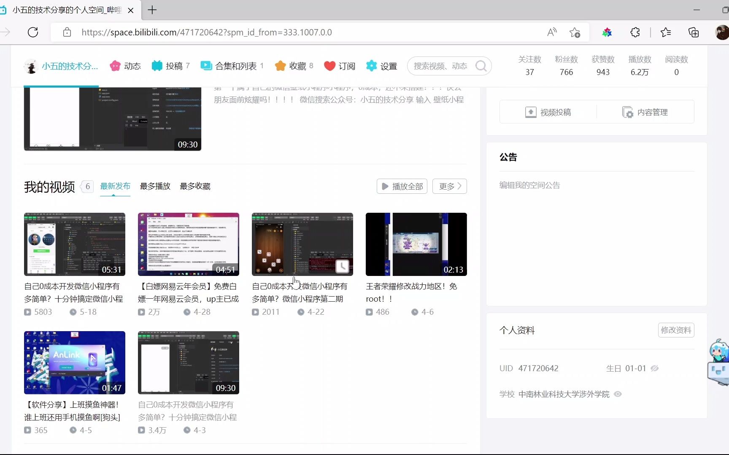Toggle birthday visibility eye icon
The height and width of the screenshot is (455, 729).
point(655,368)
